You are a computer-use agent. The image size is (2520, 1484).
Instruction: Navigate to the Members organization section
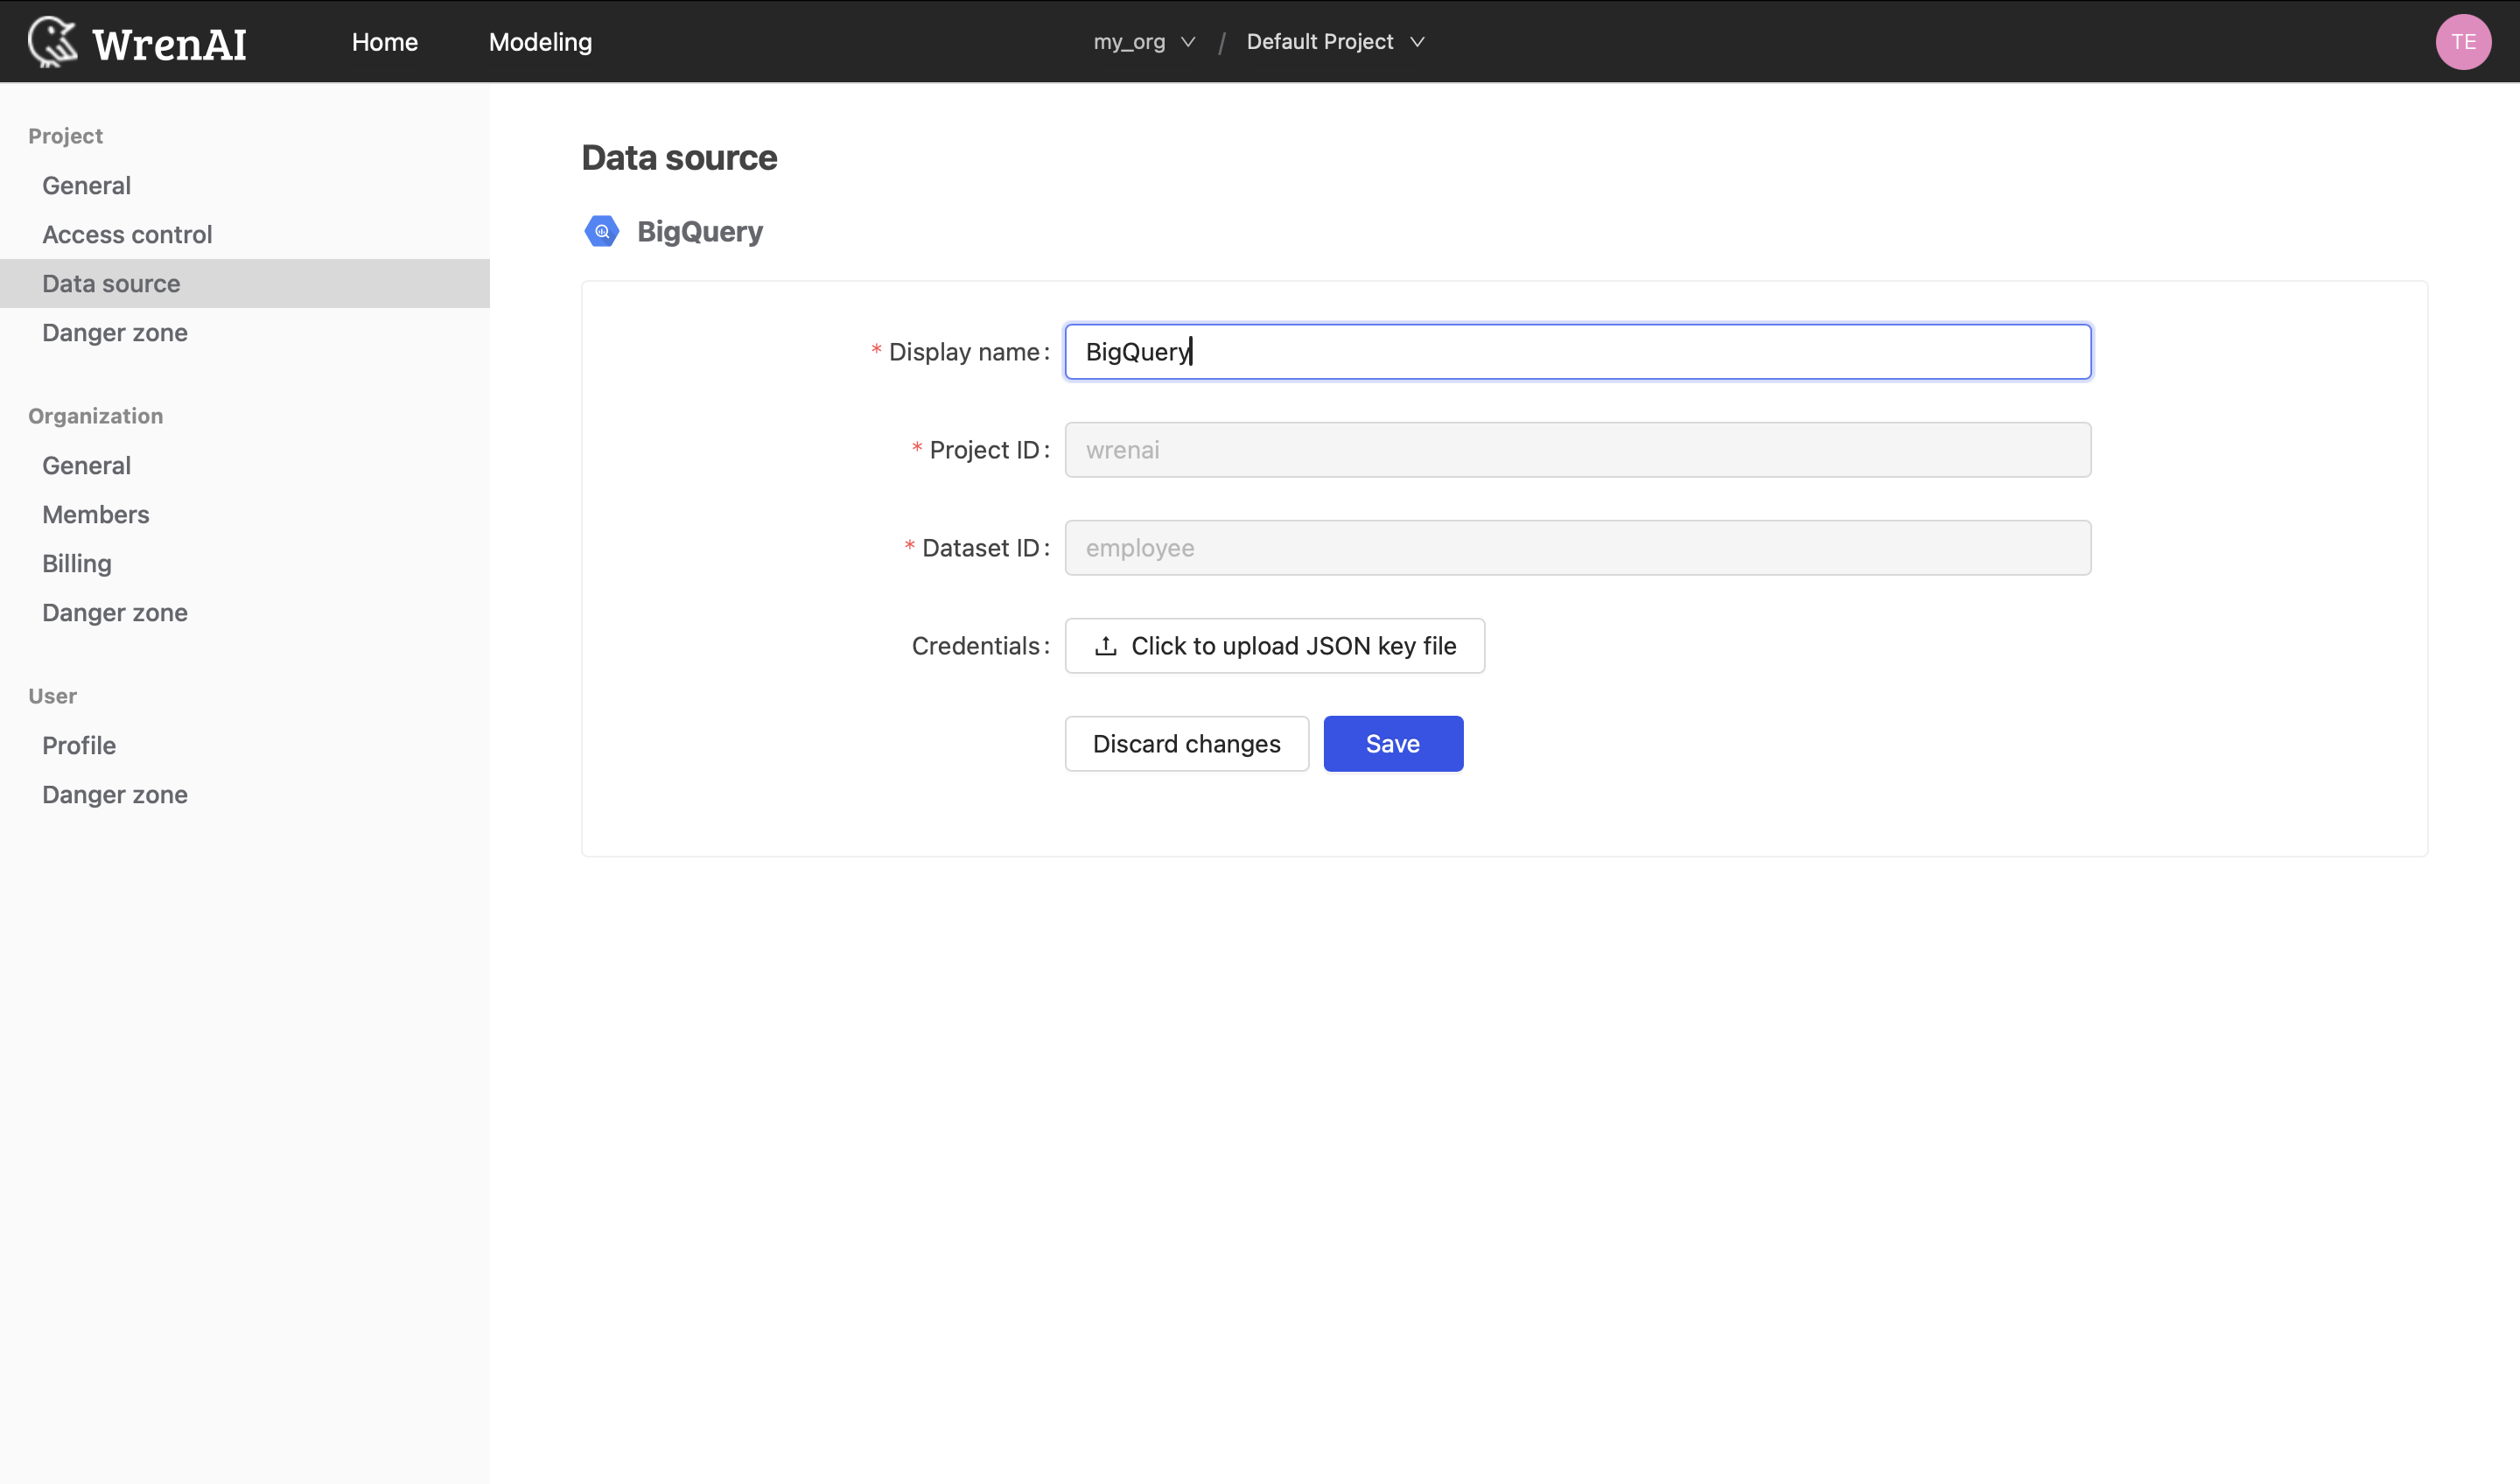(95, 514)
